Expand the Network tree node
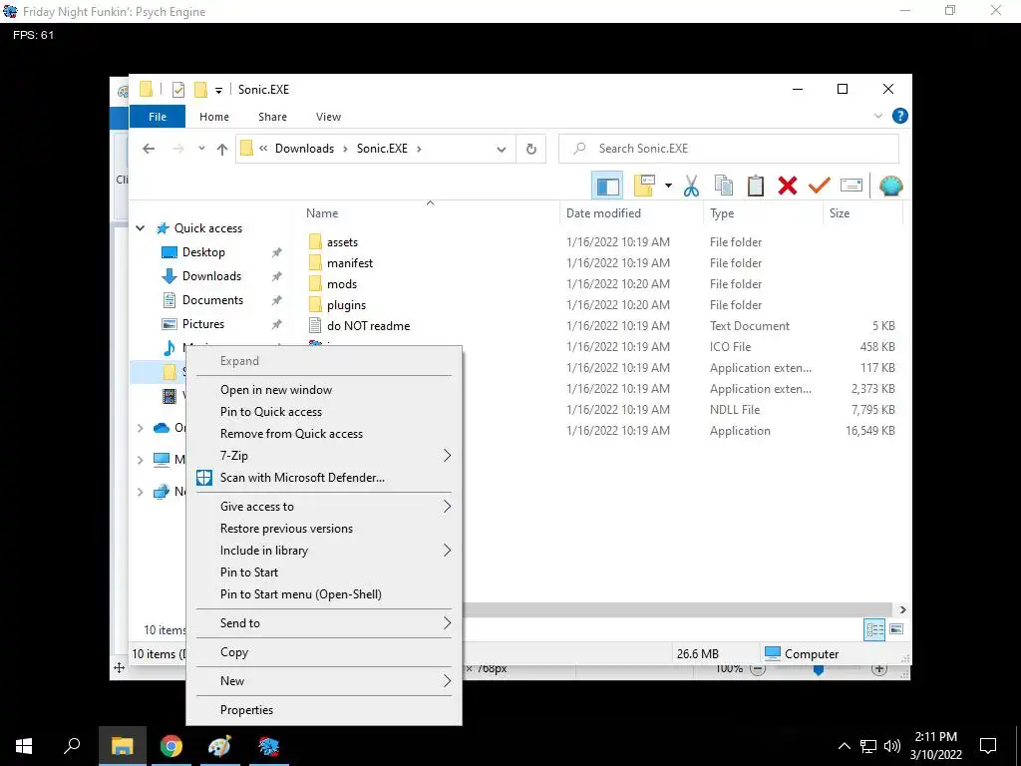1021x766 pixels. click(x=140, y=491)
